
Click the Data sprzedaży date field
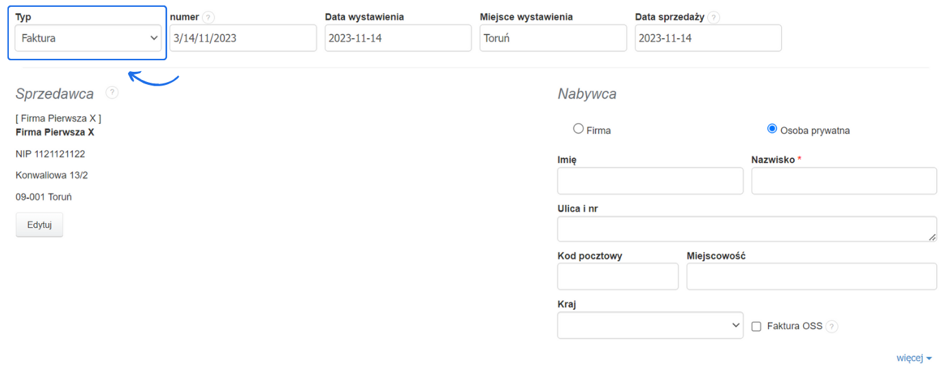[708, 38]
